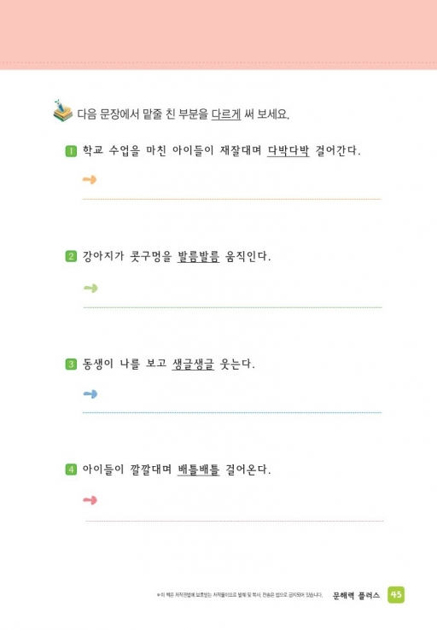Click the blue dotted answer line

(232, 412)
